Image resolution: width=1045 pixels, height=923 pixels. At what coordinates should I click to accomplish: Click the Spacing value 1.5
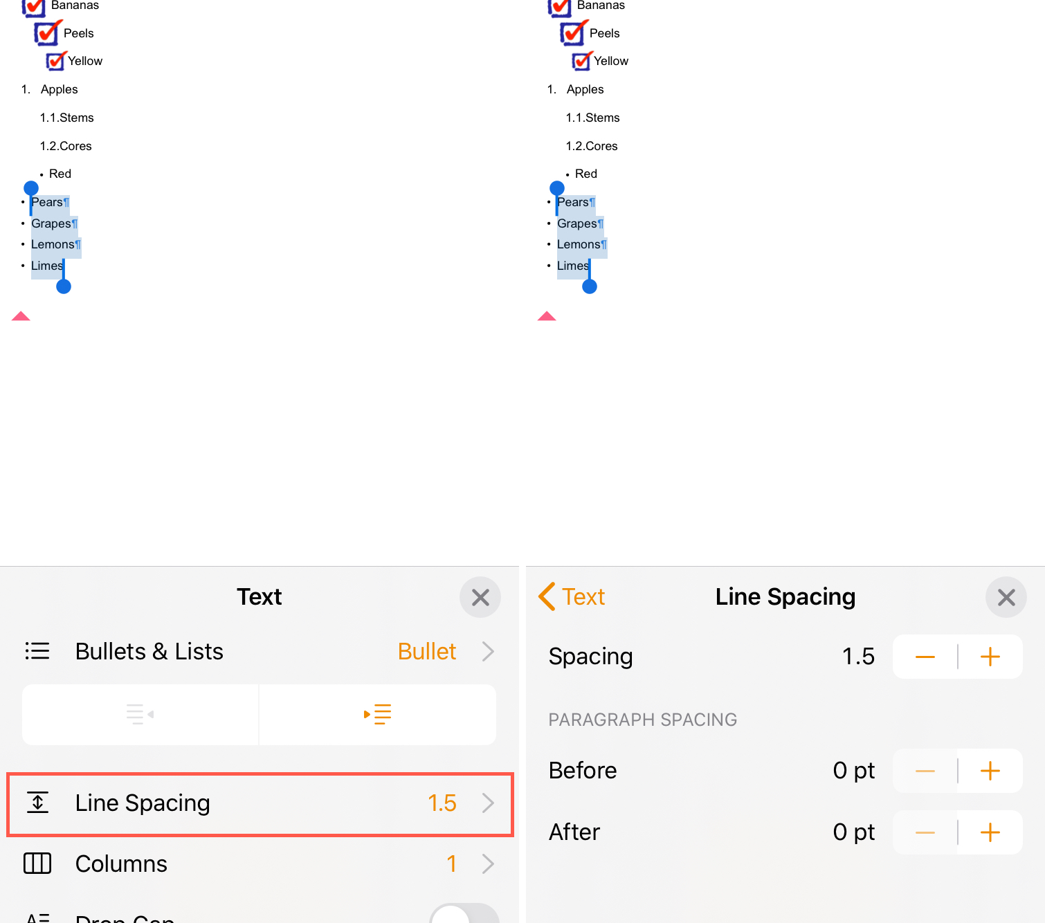tap(858, 657)
